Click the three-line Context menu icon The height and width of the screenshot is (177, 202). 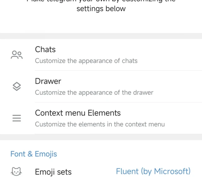(16, 118)
